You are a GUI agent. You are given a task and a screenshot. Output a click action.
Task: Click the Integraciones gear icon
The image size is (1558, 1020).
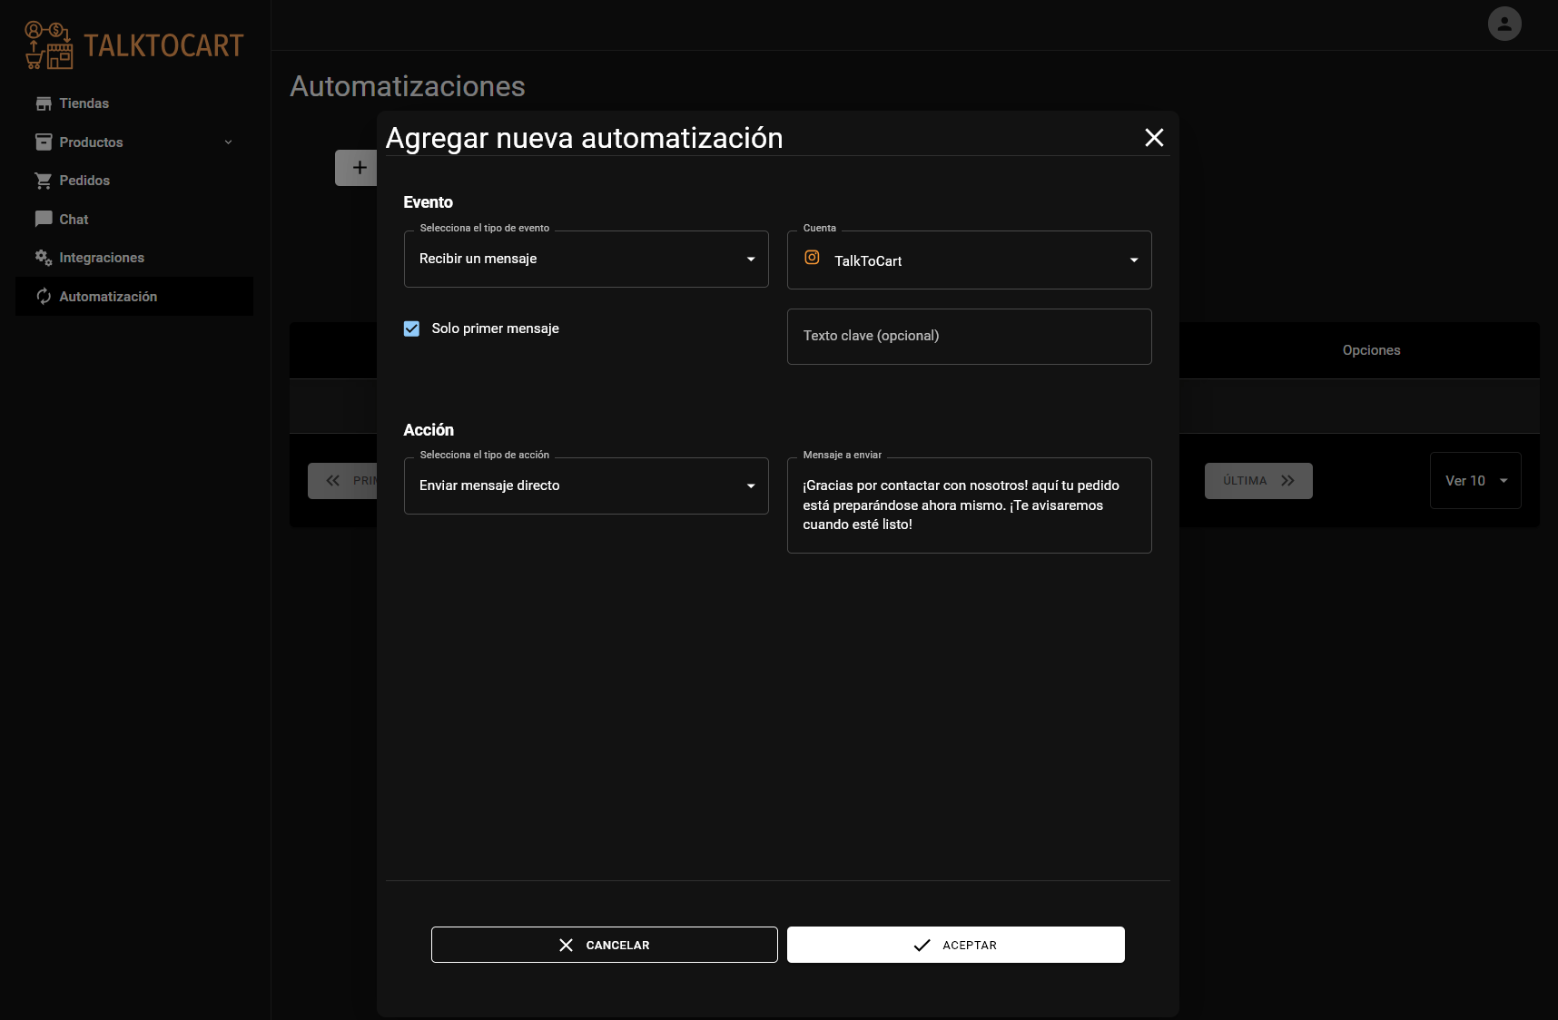tap(43, 258)
